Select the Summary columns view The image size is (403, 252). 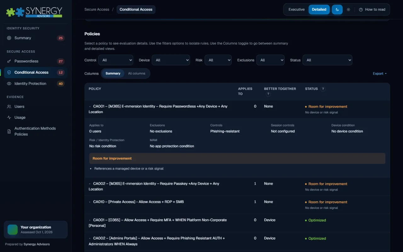click(113, 73)
